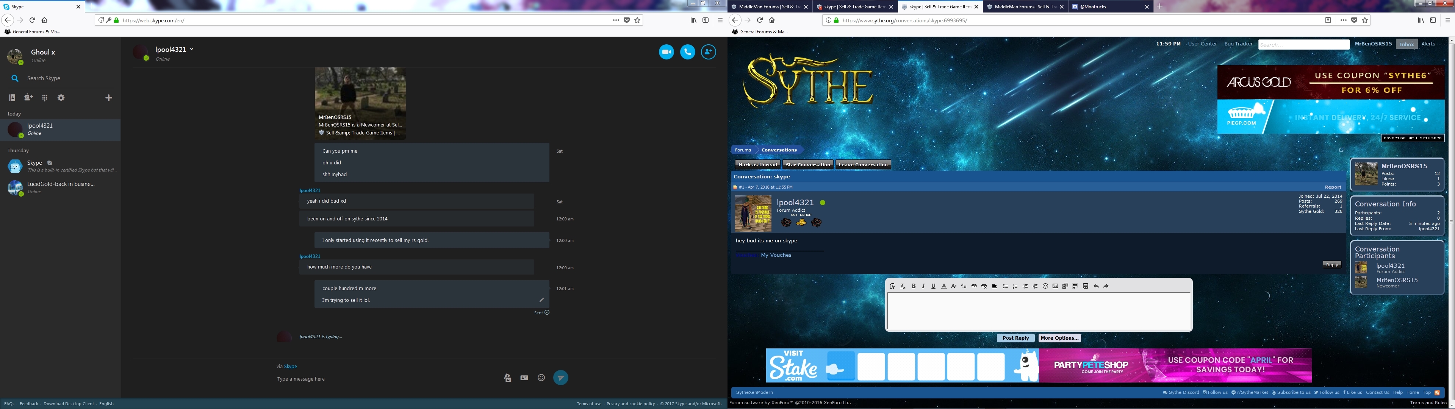Select the LucidGold conversation in Skype
The image size is (1455, 409).
coord(61,187)
